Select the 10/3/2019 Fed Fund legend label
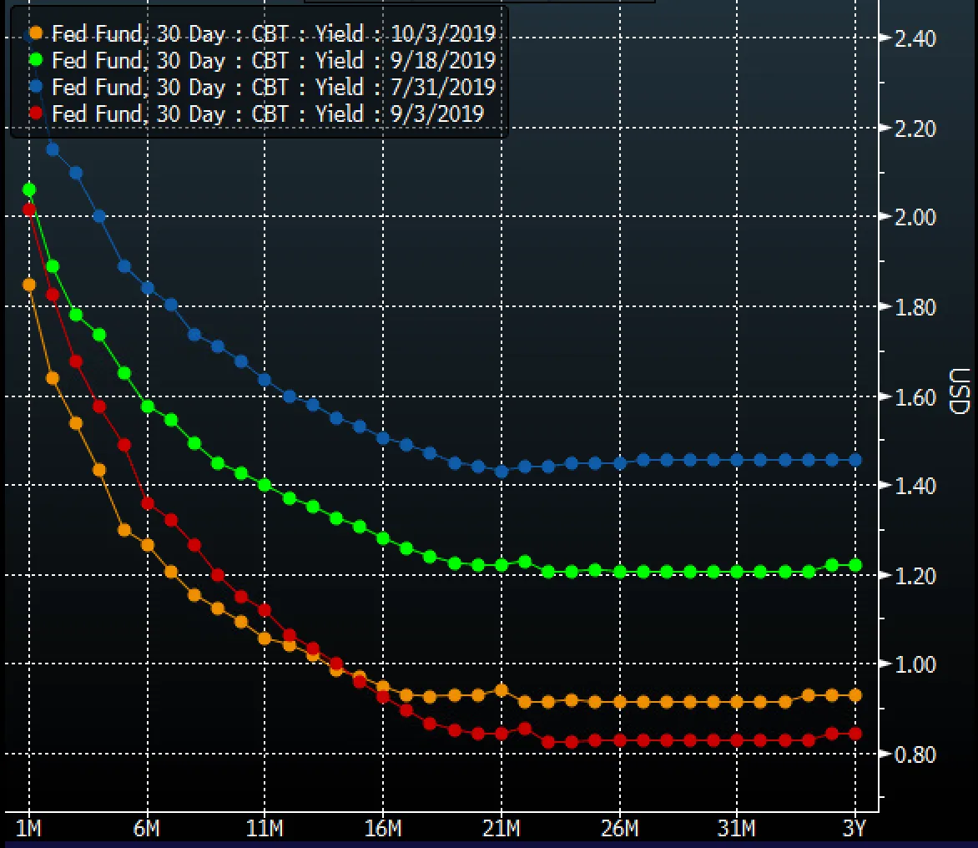Image resolution: width=978 pixels, height=848 pixels. [x=274, y=34]
